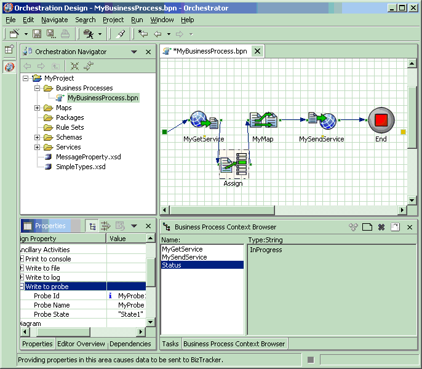Collapse the MyProject tree node
The width and height of the screenshot is (422, 369).
click(x=26, y=78)
